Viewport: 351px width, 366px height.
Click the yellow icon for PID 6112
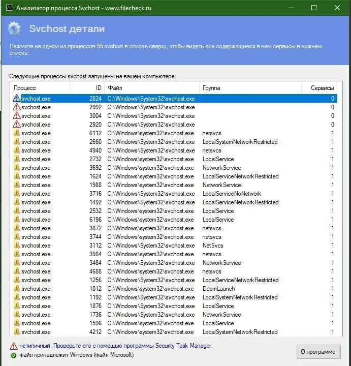tap(17, 133)
